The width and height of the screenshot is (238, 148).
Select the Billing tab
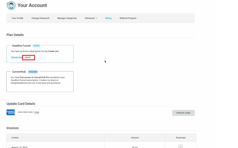pos(109,18)
